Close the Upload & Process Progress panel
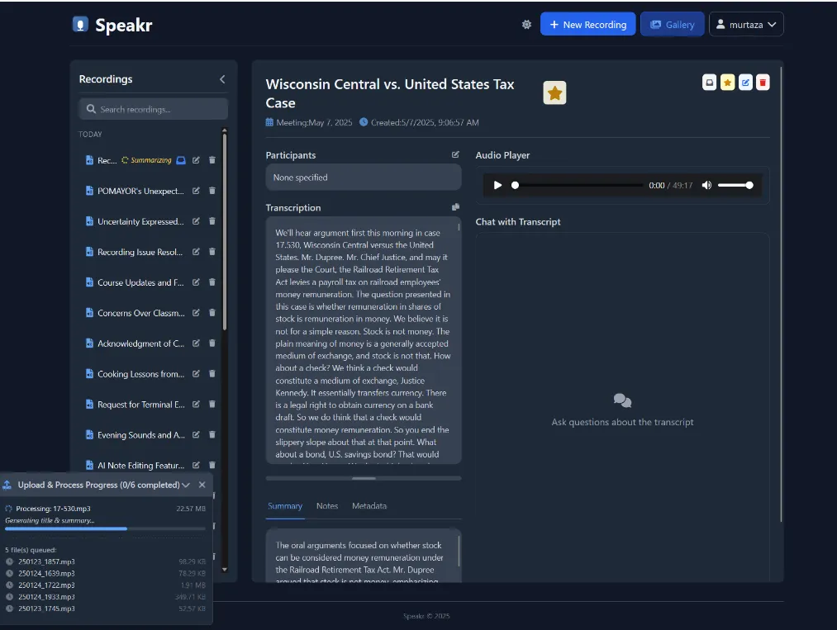 tap(202, 485)
